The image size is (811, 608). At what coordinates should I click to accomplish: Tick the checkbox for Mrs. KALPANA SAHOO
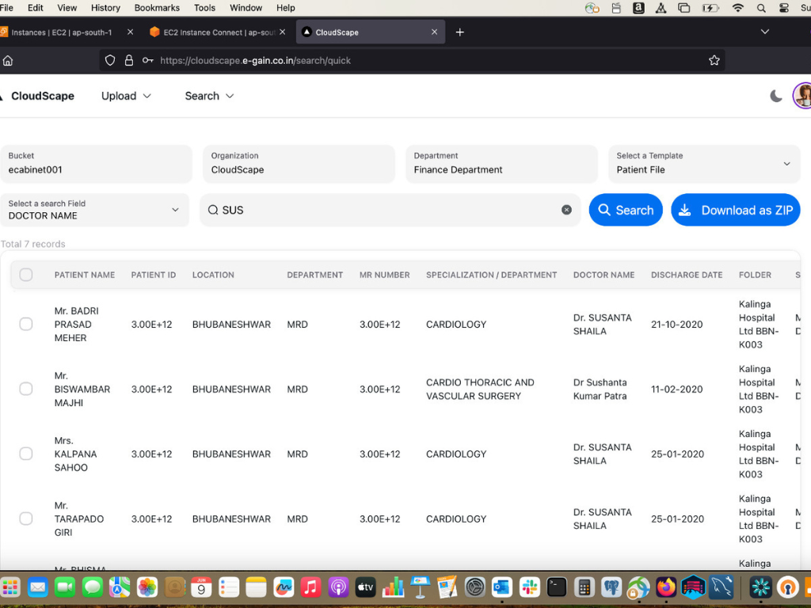point(26,454)
